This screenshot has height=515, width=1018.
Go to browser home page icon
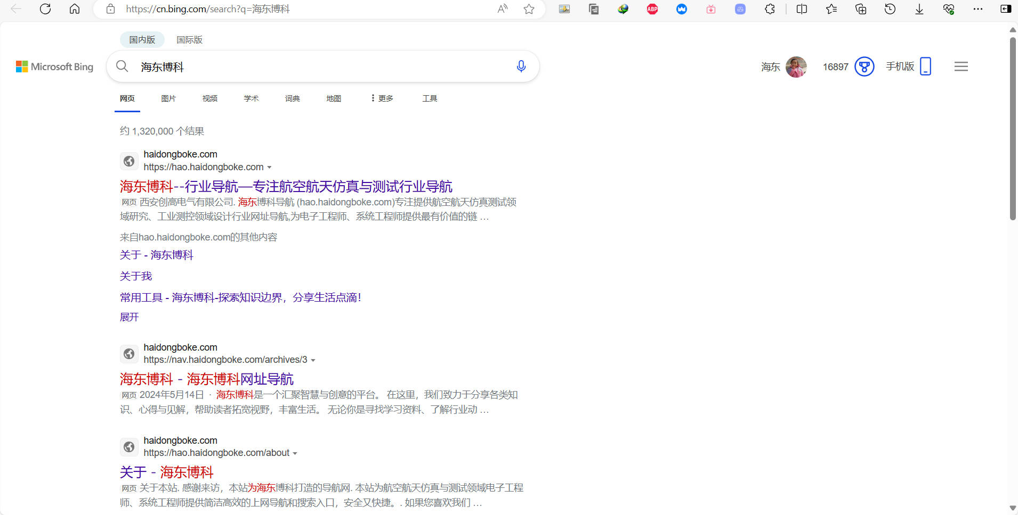point(75,9)
